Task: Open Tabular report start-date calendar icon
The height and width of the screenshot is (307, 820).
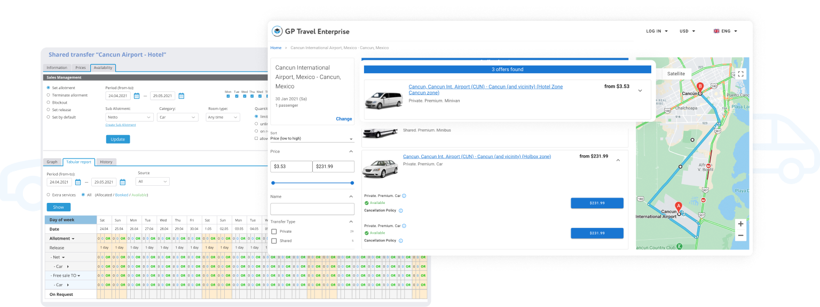Action: (x=78, y=182)
